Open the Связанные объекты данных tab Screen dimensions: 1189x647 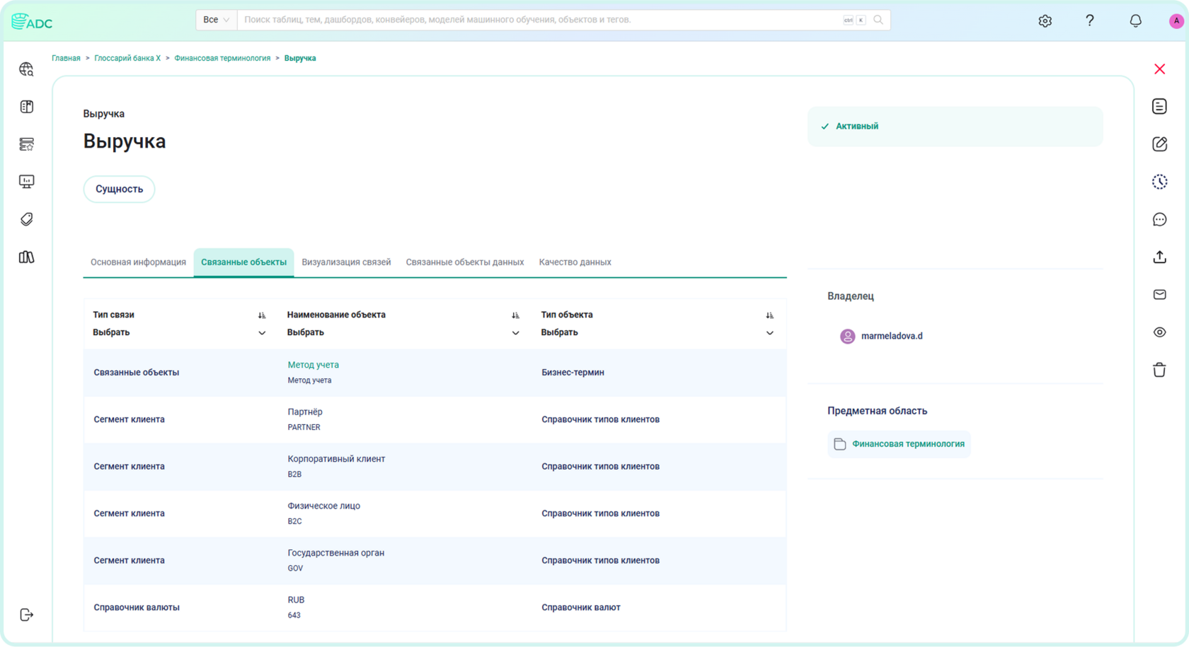pos(465,262)
